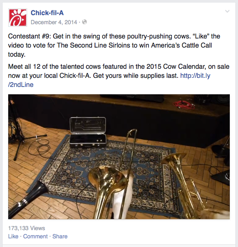
Task: Click the red cable on the stage
Action: click(184, 105)
